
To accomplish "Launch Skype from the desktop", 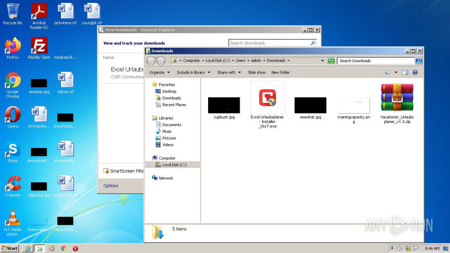I will point(13,152).
